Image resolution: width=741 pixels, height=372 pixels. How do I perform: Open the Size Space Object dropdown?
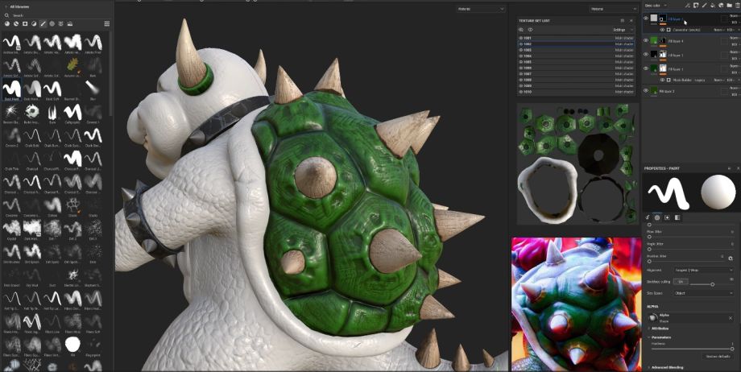702,293
